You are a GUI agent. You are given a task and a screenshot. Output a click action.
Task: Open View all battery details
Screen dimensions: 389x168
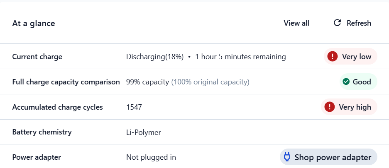pos(296,23)
